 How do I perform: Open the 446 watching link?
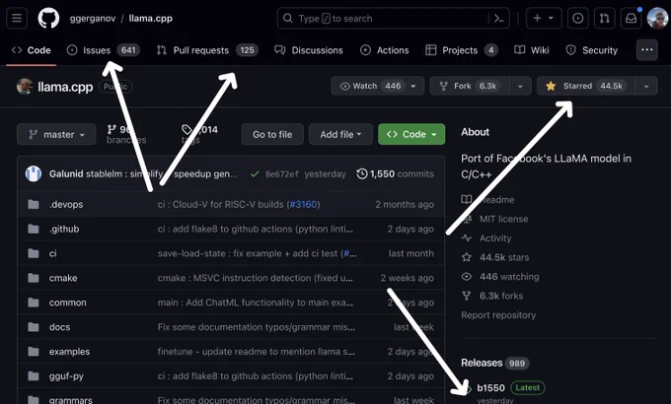509,277
